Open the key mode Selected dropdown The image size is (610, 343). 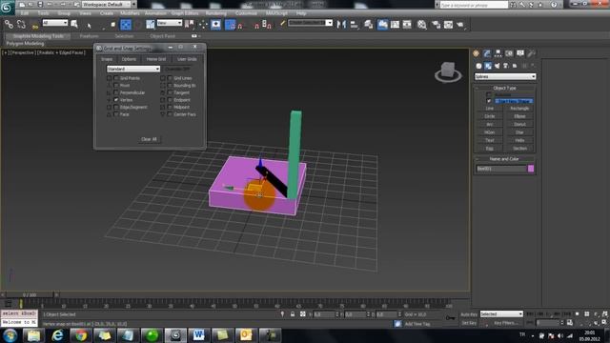click(501, 313)
